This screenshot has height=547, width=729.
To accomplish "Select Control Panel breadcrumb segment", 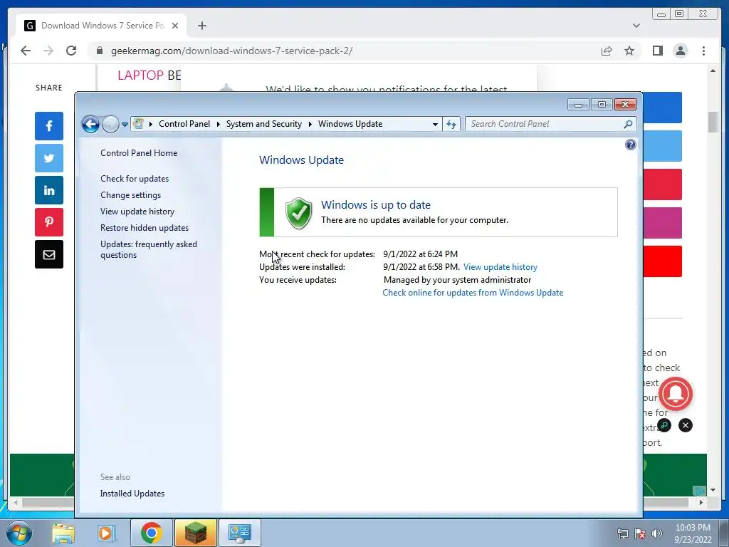I will [x=184, y=124].
